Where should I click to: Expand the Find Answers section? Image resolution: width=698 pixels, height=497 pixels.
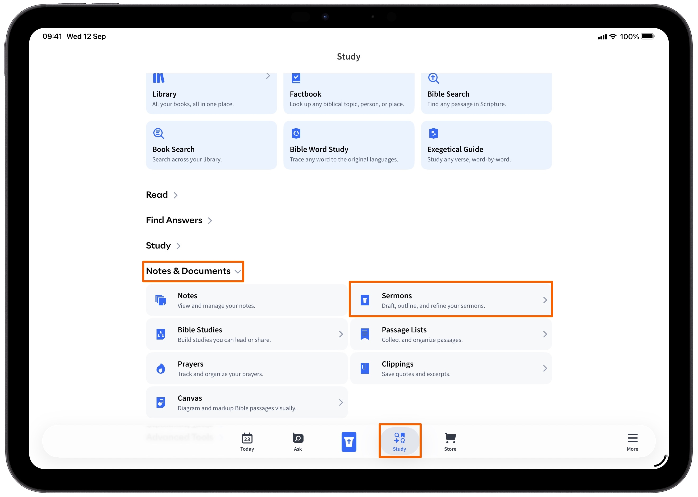[179, 220]
